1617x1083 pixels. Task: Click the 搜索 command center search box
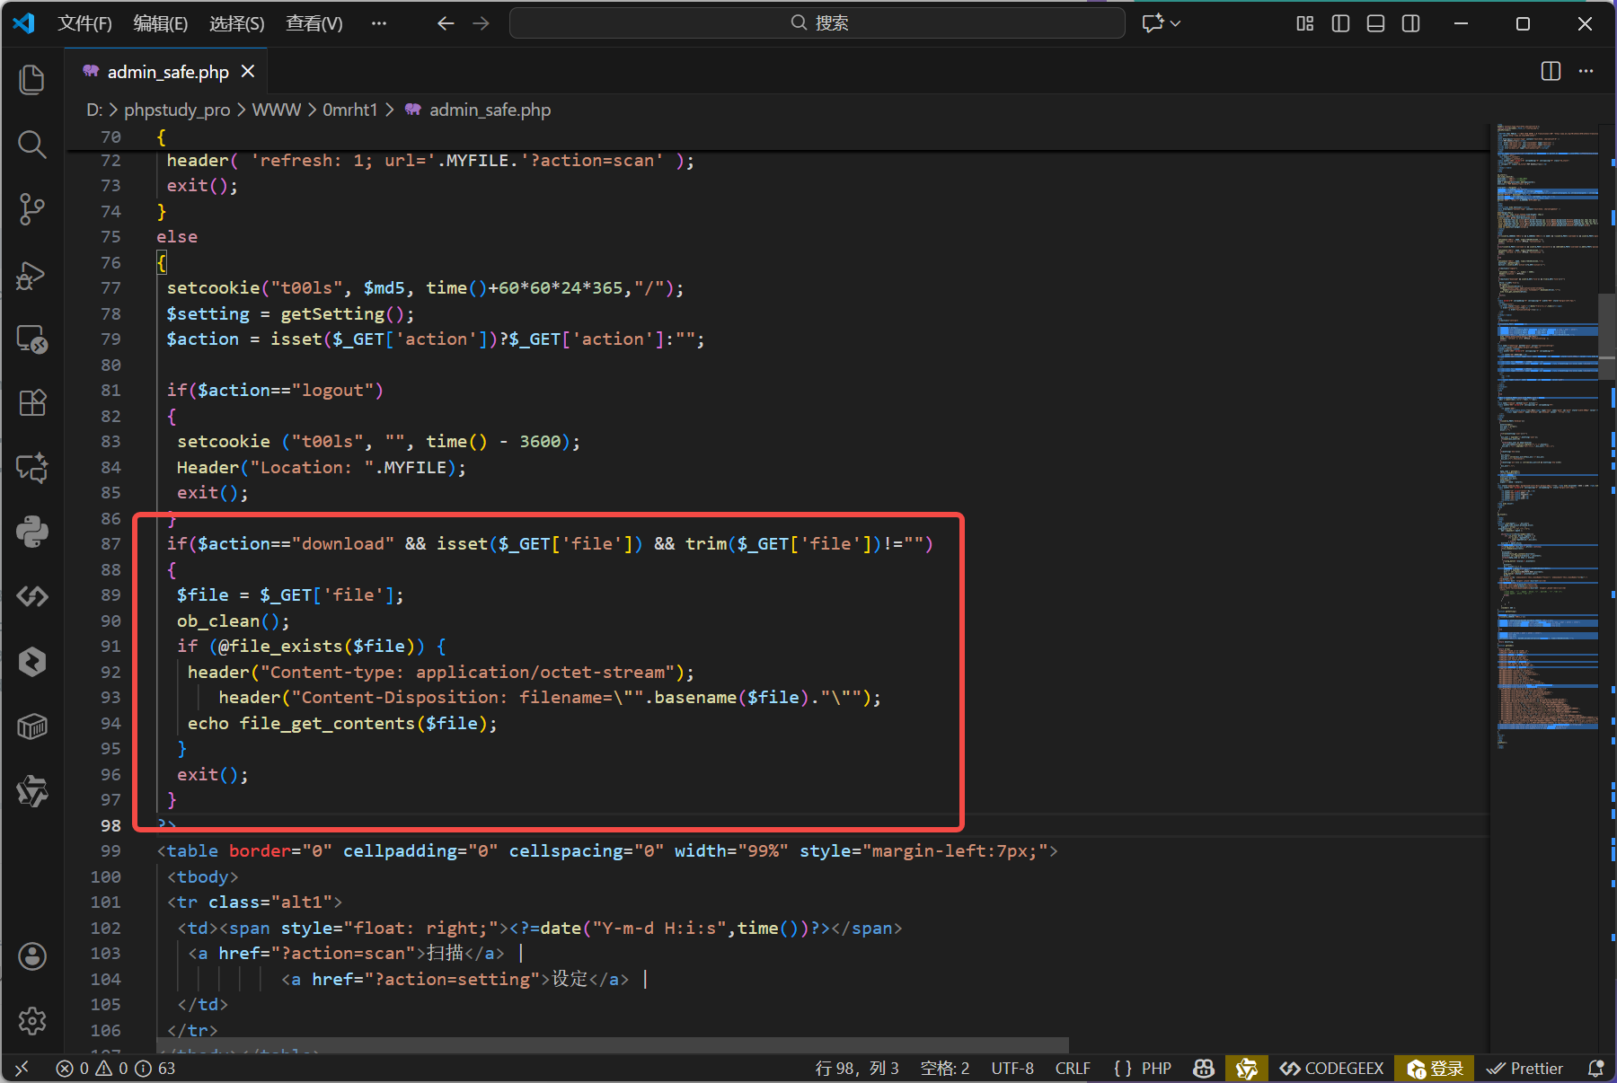817,23
